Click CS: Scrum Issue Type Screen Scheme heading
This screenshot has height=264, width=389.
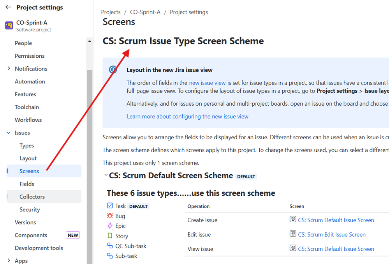[x=183, y=41]
